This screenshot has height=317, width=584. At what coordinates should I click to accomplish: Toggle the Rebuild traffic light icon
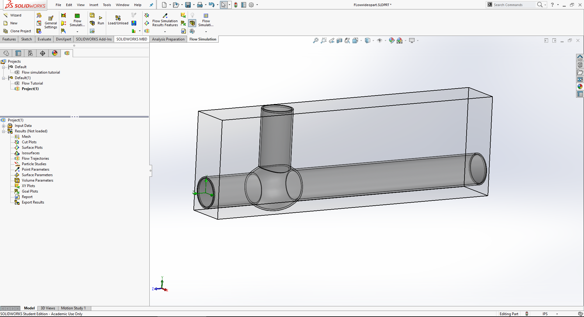coord(236,5)
